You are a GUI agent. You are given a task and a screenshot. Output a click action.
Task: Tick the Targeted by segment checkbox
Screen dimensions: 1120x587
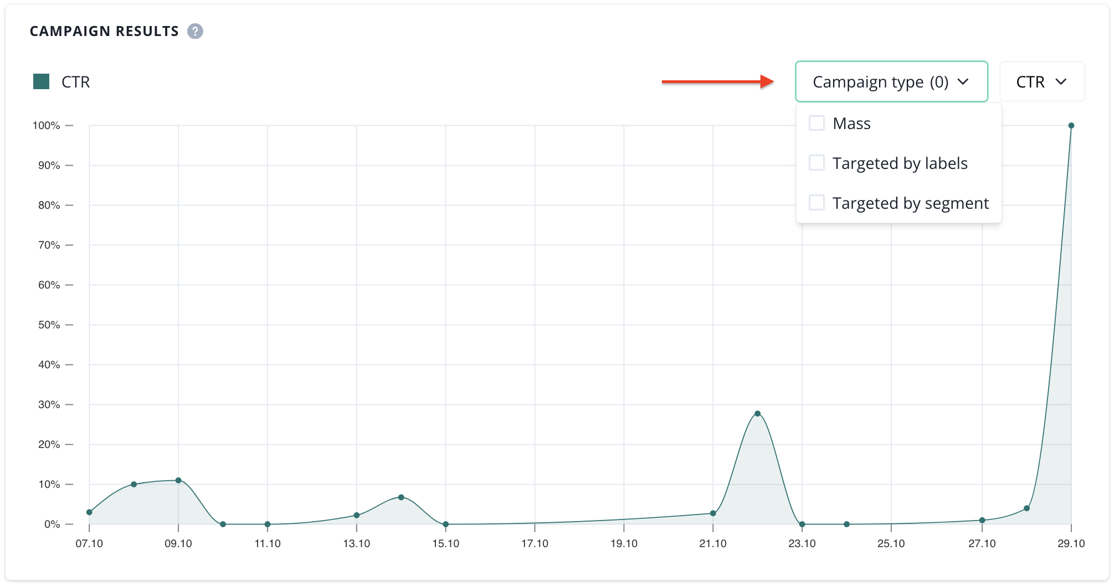[816, 203]
